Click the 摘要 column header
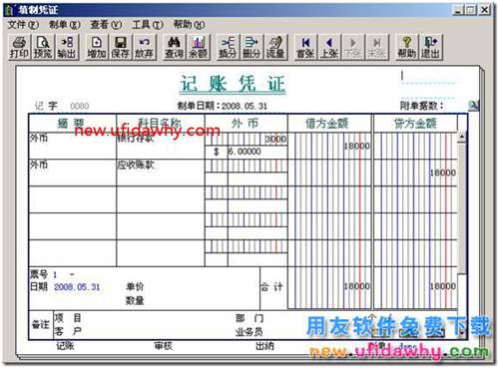 [73, 124]
